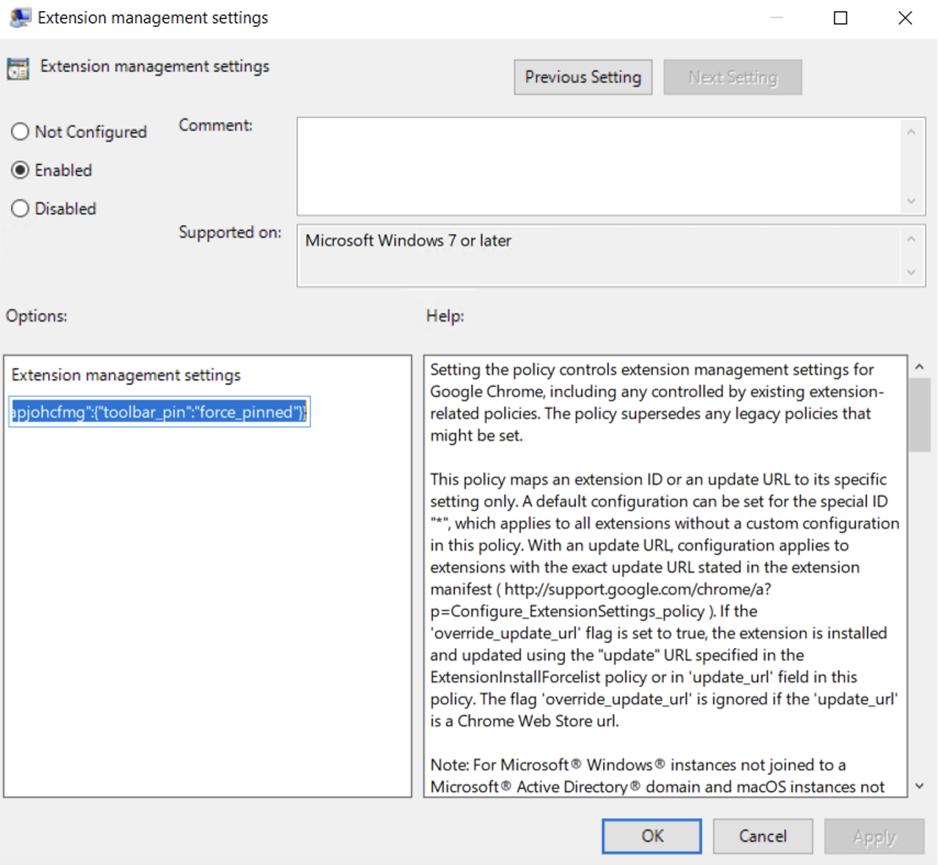Click the title bar application icon
The height and width of the screenshot is (865, 938).
click(x=20, y=18)
